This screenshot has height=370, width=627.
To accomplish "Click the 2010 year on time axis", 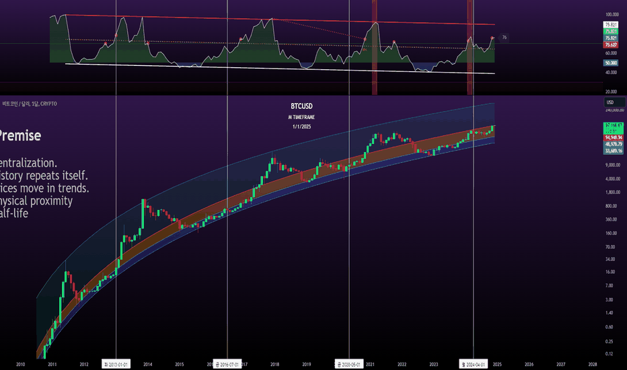I will (x=20, y=365).
